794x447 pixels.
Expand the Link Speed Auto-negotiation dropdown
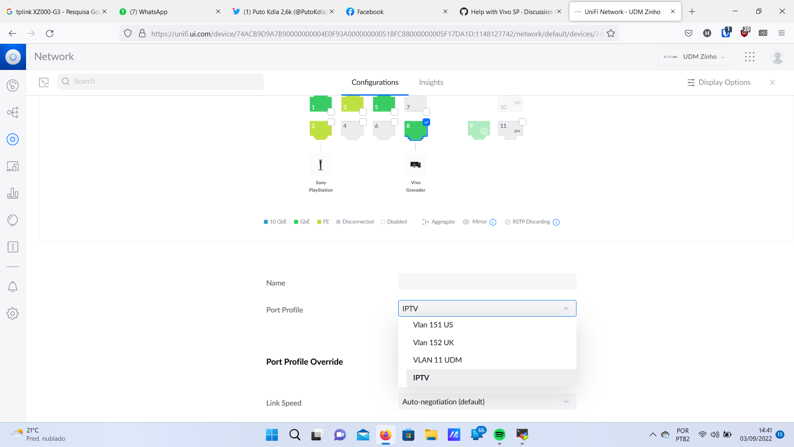pos(487,402)
